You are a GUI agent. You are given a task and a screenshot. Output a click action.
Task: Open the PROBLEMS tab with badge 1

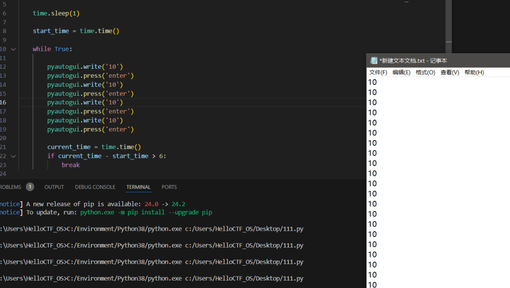(x=16, y=187)
